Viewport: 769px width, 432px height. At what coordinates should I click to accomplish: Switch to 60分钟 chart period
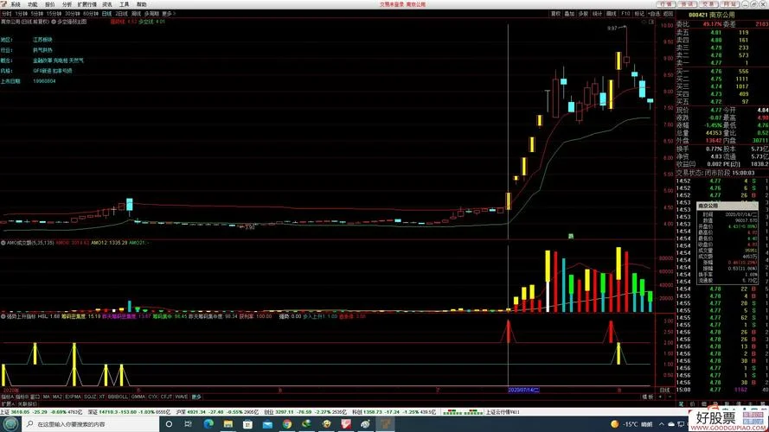pos(90,14)
